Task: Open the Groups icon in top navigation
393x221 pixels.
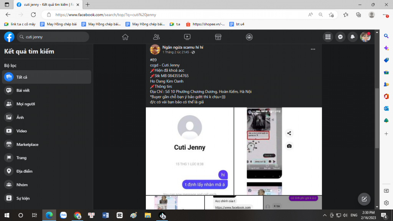Action: coord(249,37)
